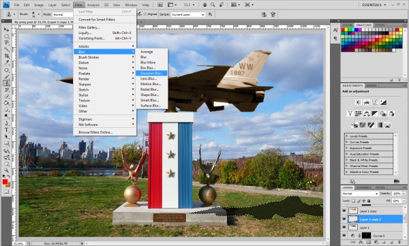409x246 pixels.
Task: Click the Curves adjustment icon
Action: coord(375,102)
